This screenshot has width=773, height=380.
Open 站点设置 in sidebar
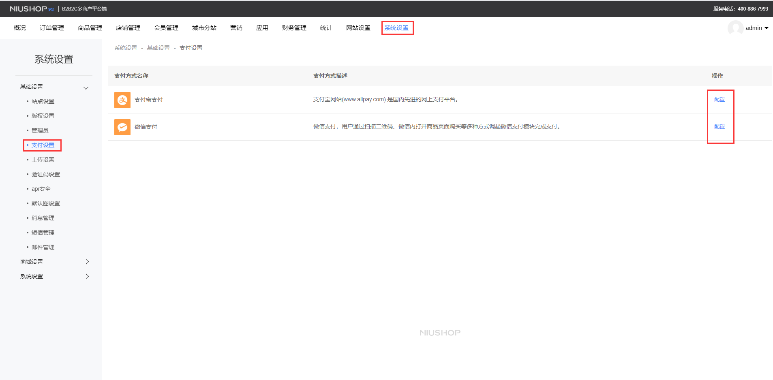tap(43, 101)
